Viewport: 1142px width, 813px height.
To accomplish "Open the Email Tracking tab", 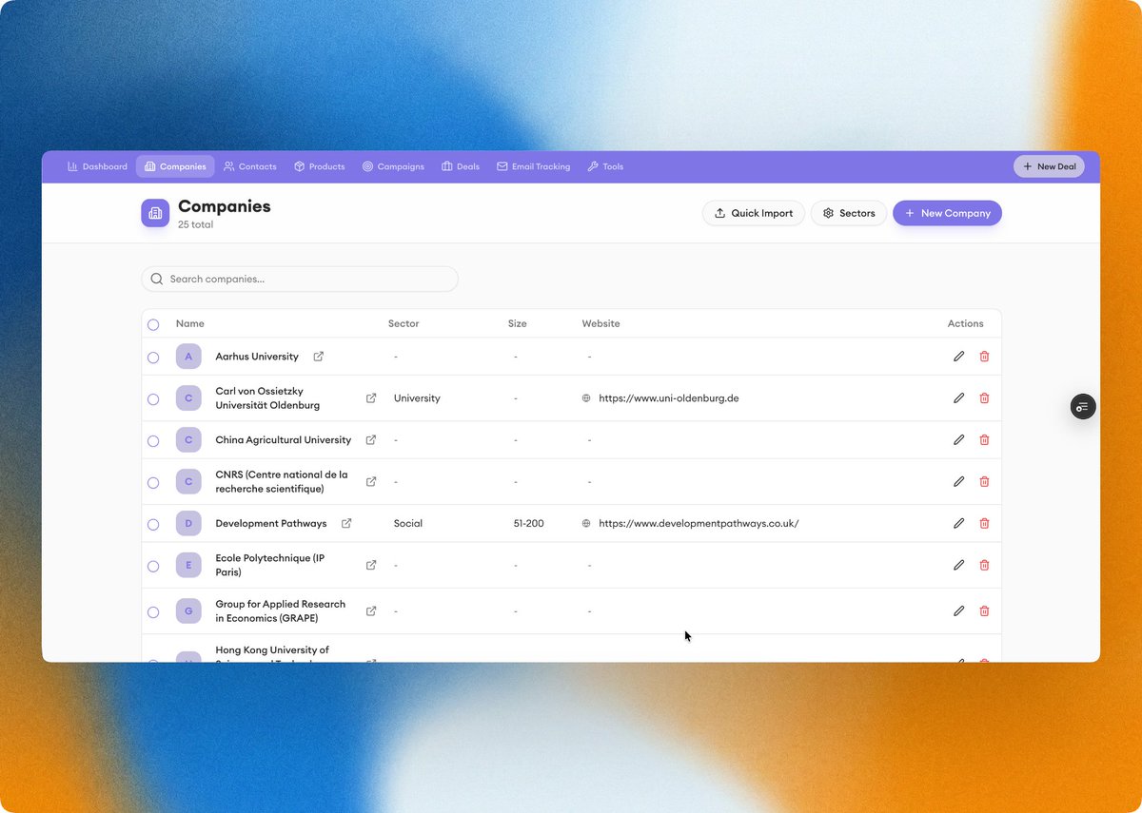I will (534, 166).
